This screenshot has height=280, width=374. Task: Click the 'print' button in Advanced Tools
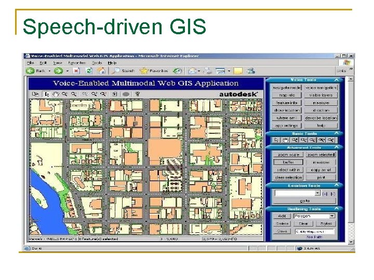pos(321,177)
